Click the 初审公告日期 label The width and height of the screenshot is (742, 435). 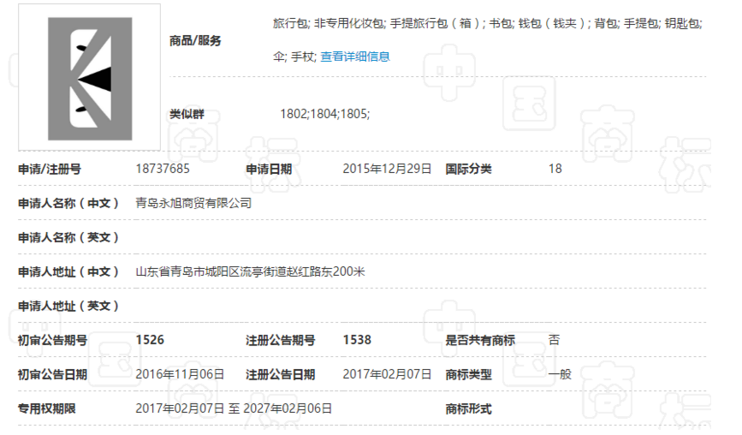[52, 375]
